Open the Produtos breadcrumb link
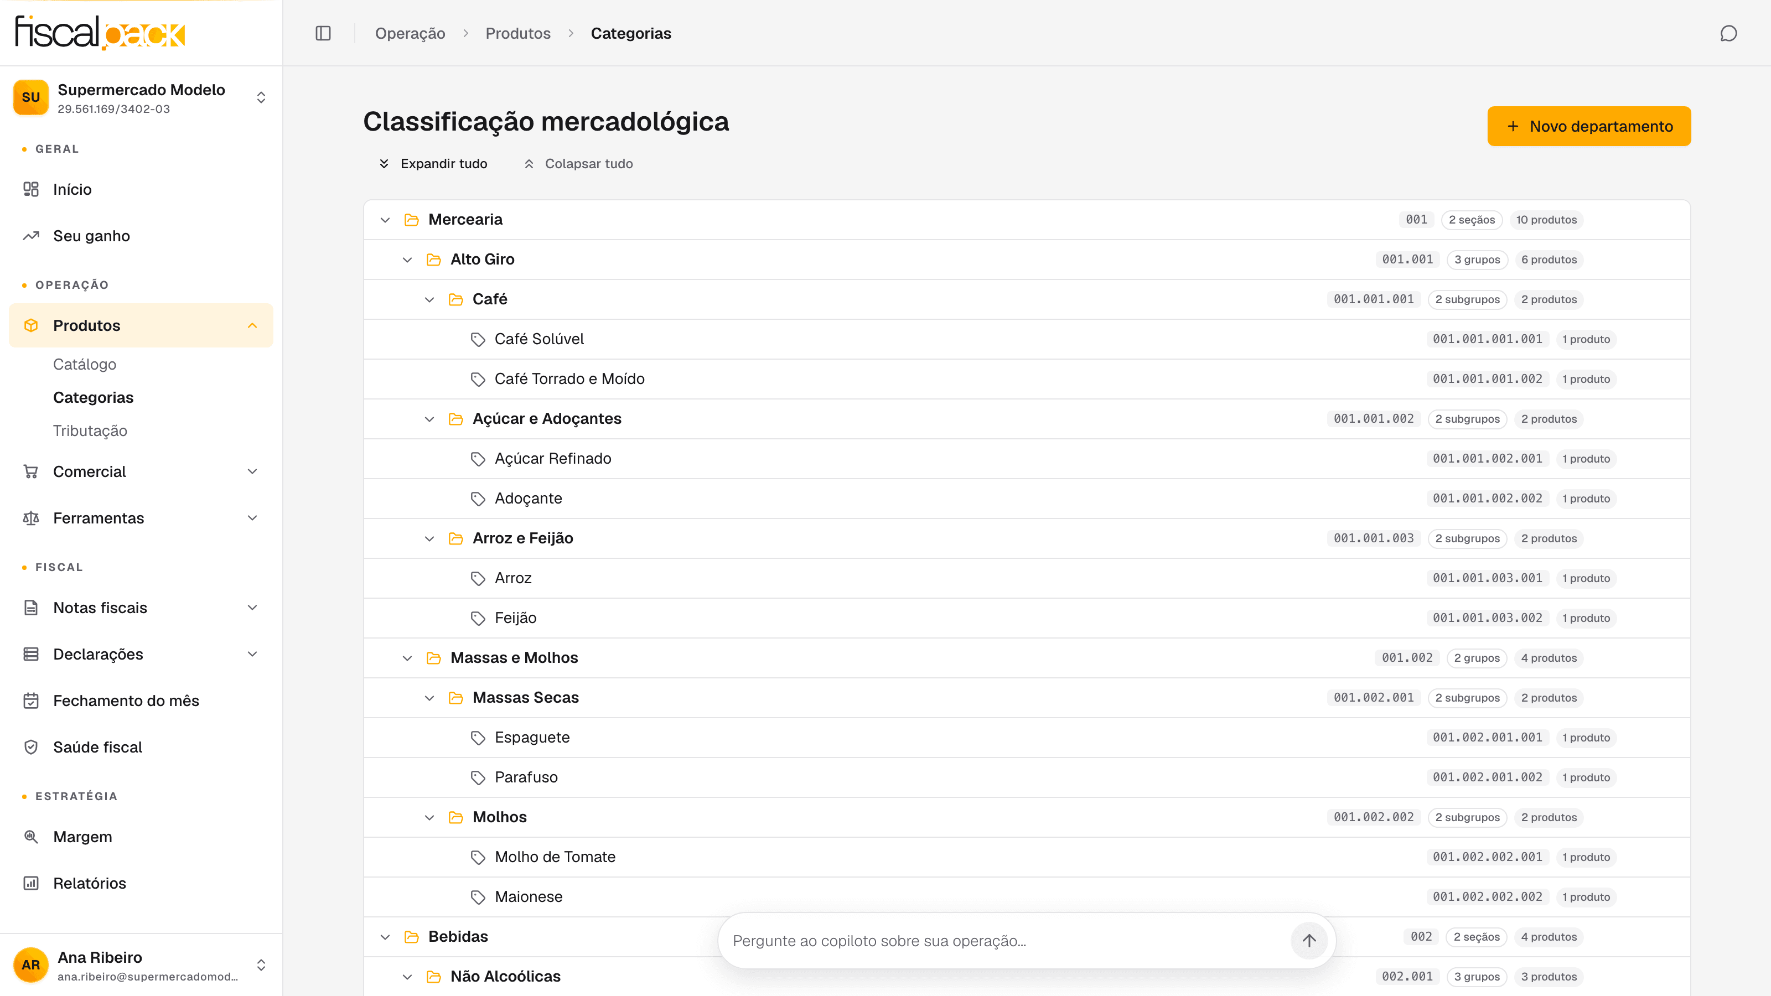The height and width of the screenshot is (996, 1771). point(517,33)
